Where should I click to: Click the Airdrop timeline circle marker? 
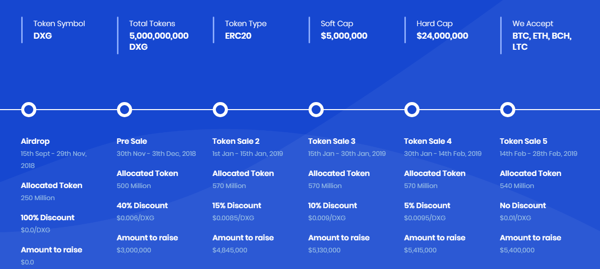click(x=29, y=109)
